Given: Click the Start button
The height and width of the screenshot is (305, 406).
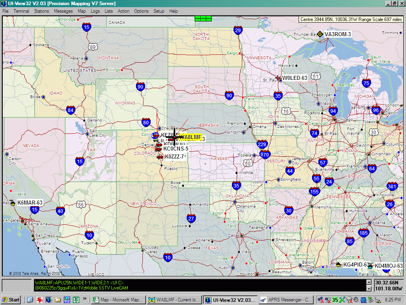Looking at the screenshot, I should (11, 300).
